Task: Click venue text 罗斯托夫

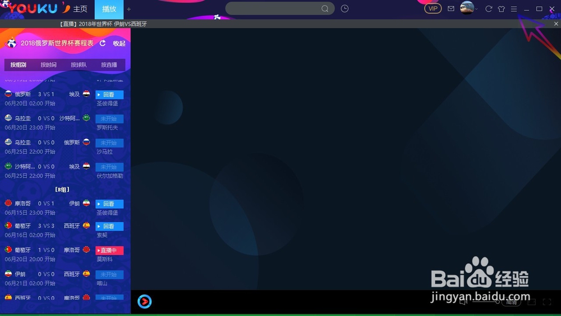Action: click(x=107, y=128)
